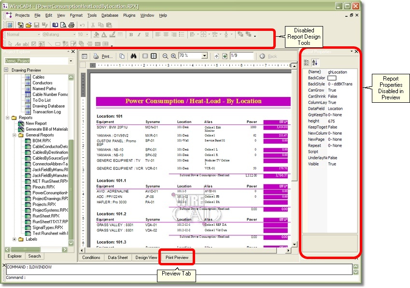Image resolution: width=410 pixels, height=288 pixels.
Task: Click the font color A icon in the design tools
Action: click(x=104, y=34)
